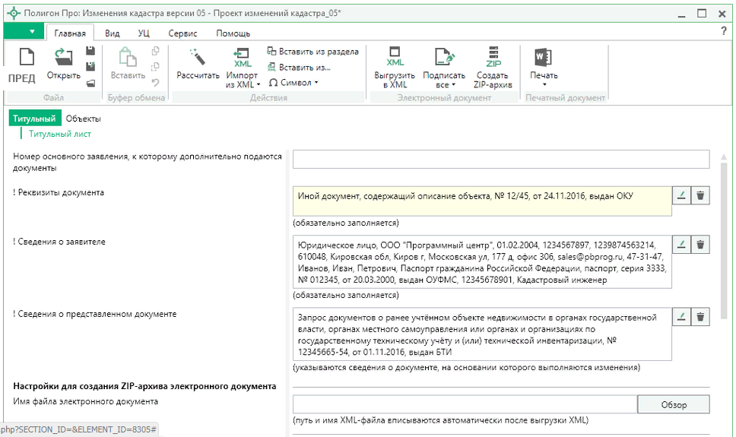Click the Номер основного заявления input field
The height and width of the screenshot is (437, 736).
(500, 159)
